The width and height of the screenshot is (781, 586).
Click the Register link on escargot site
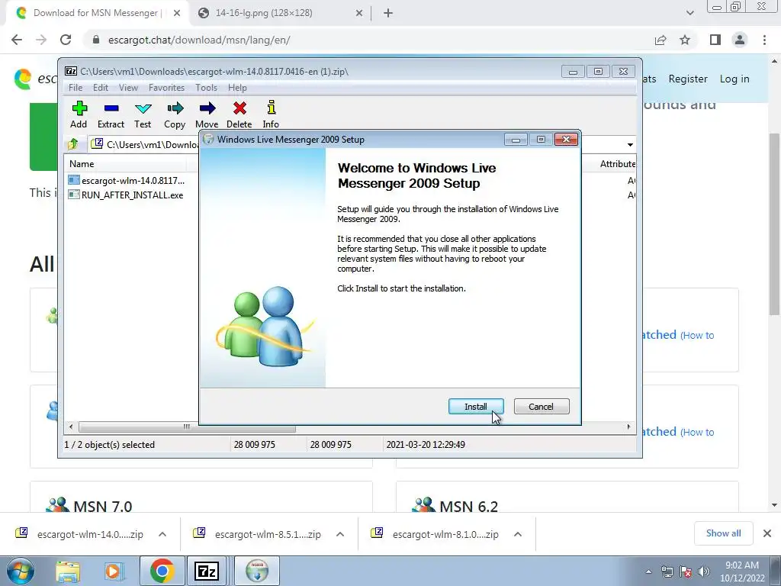[688, 79]
